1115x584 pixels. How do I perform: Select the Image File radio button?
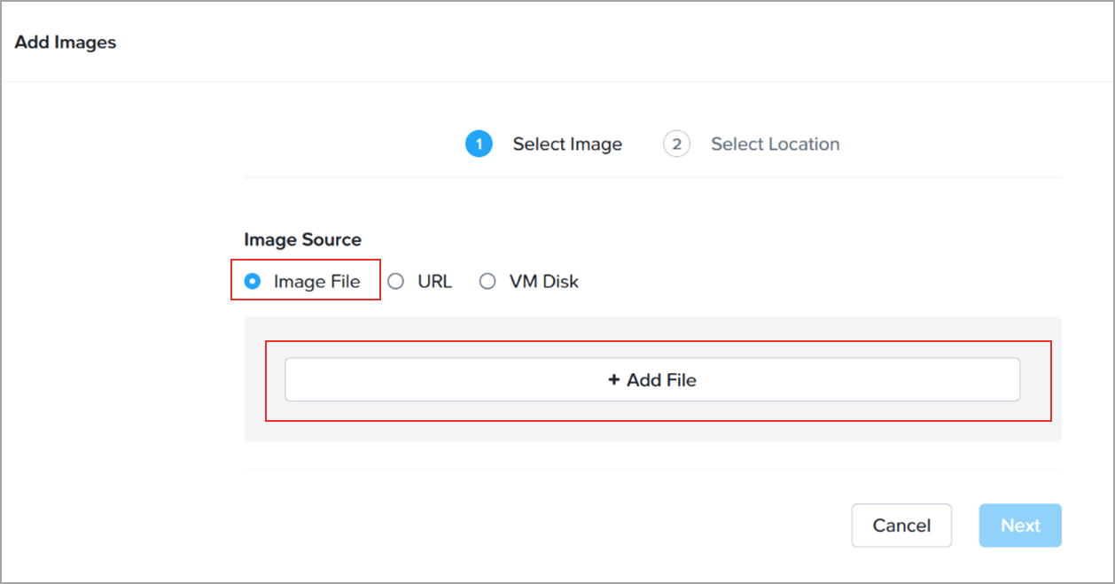coord(253,282)
